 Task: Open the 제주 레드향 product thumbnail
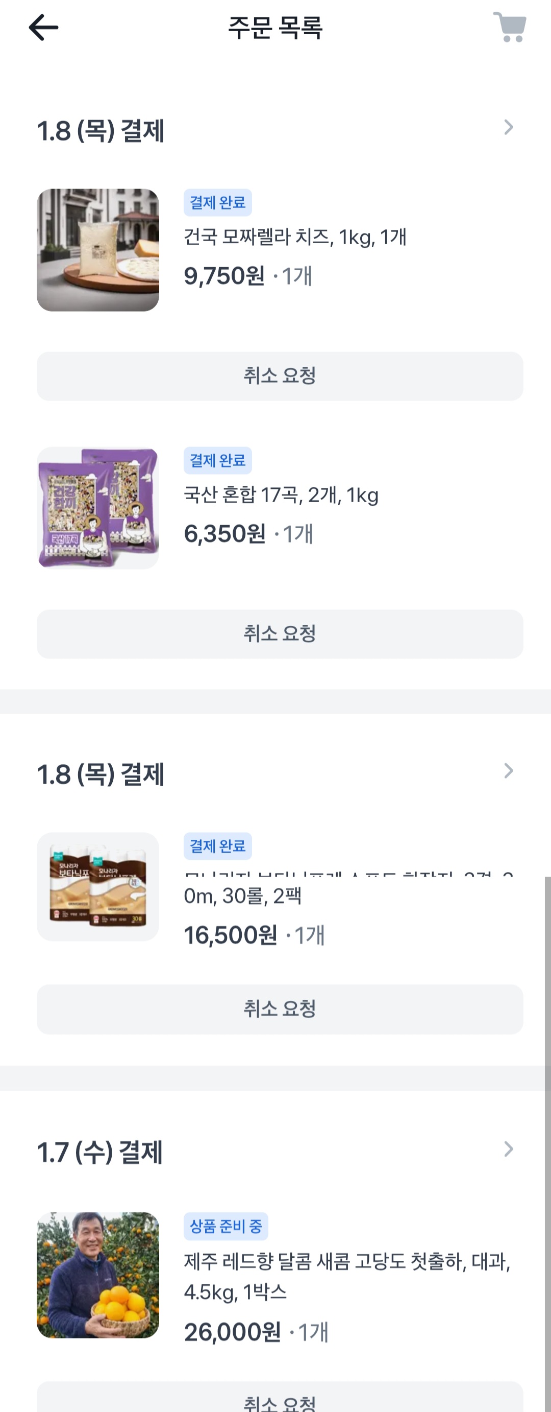tap(98, 1275)
